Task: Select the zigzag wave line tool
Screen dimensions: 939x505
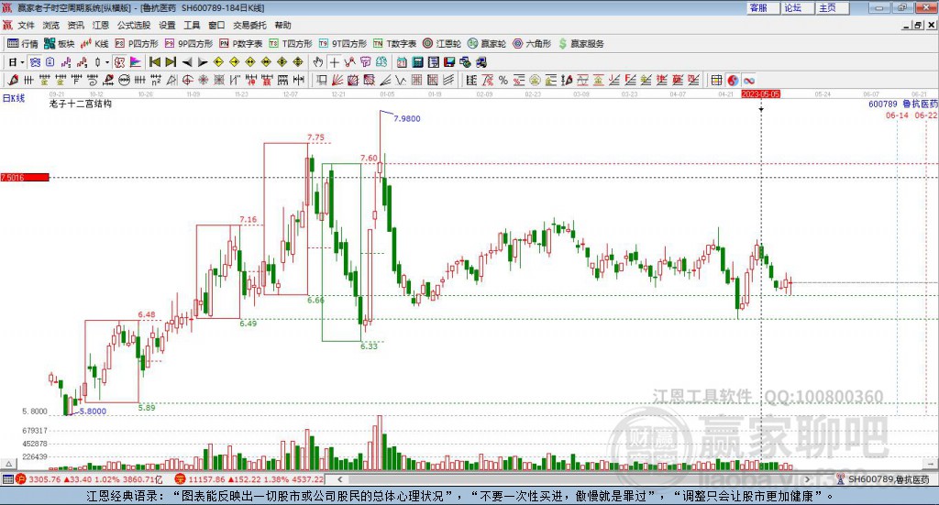Action: [400, 80]
